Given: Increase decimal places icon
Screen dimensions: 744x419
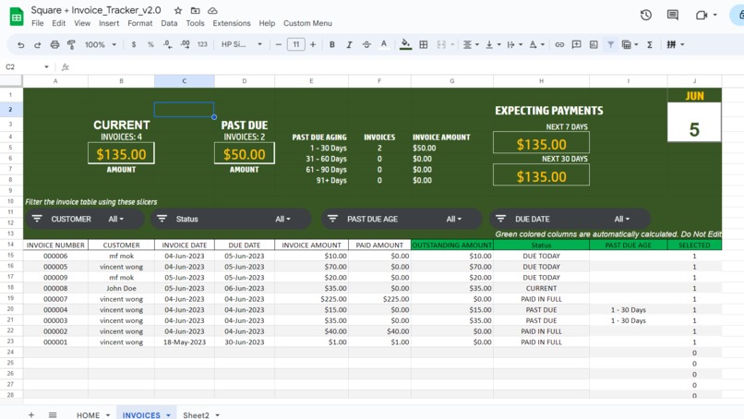Looking at the screenshot, I should pyautogui.click(x=185, y=44).
